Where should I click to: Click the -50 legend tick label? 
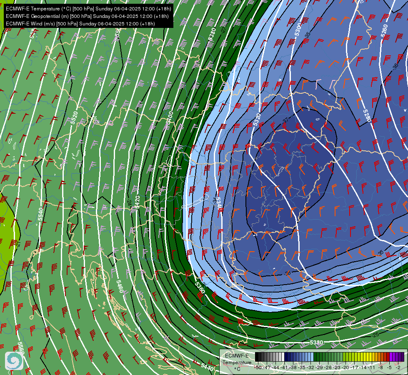tap(258, 367)
